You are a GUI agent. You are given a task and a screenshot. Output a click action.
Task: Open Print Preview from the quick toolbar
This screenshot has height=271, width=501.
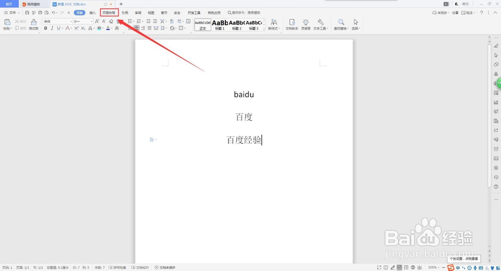(x=47, y=13)
